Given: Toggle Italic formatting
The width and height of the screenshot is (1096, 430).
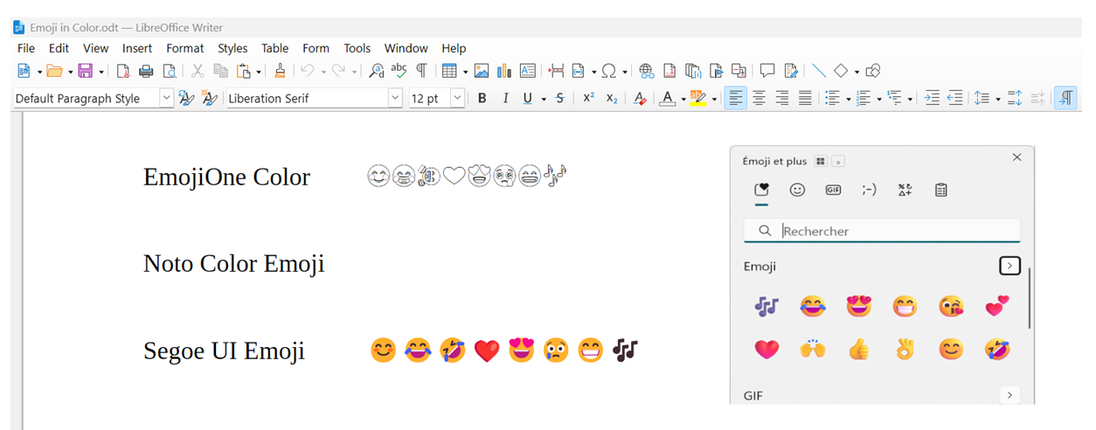Looking at the screenshot, I should click(504, 99).
